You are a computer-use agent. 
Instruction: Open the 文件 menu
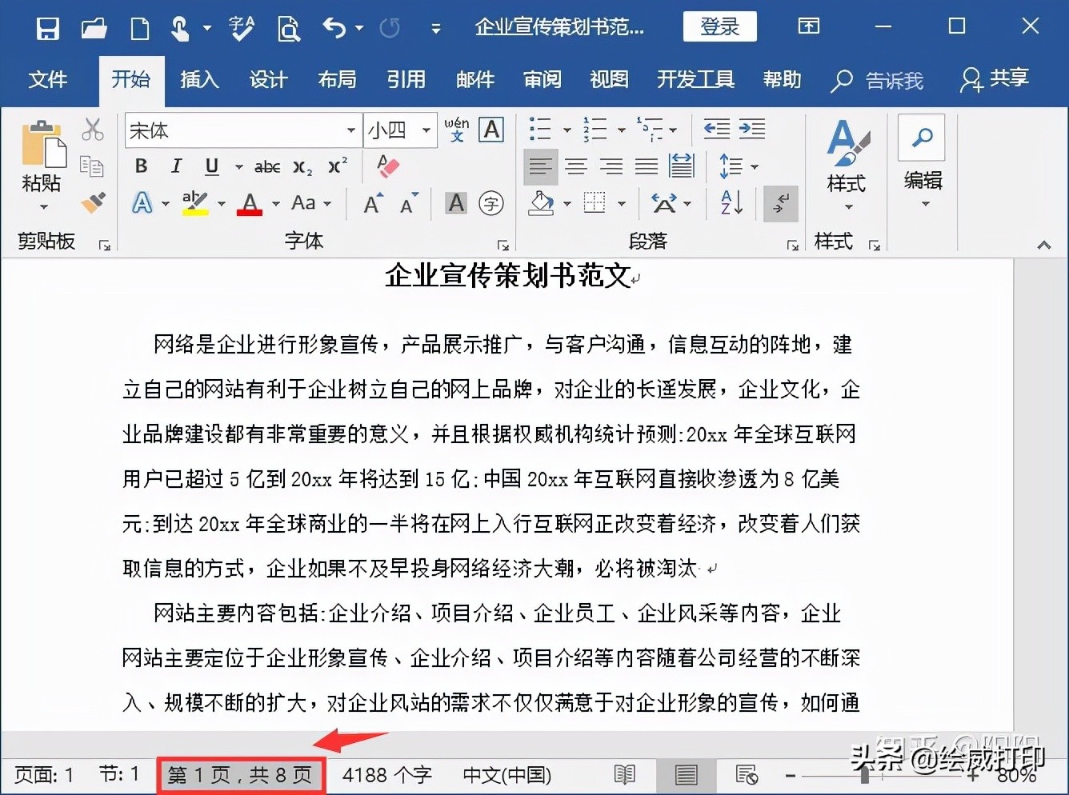pos(49,80)
